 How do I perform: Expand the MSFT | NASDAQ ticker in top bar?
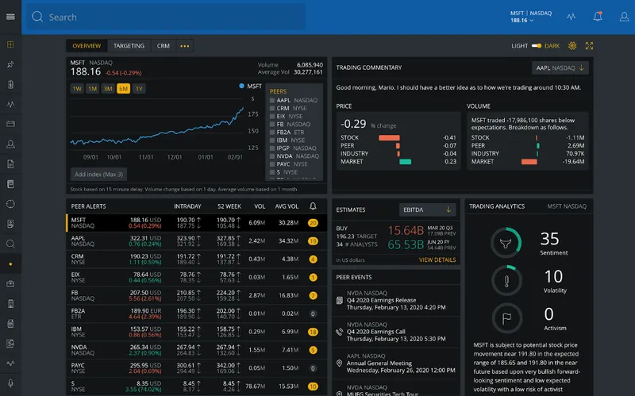point(530,17)
